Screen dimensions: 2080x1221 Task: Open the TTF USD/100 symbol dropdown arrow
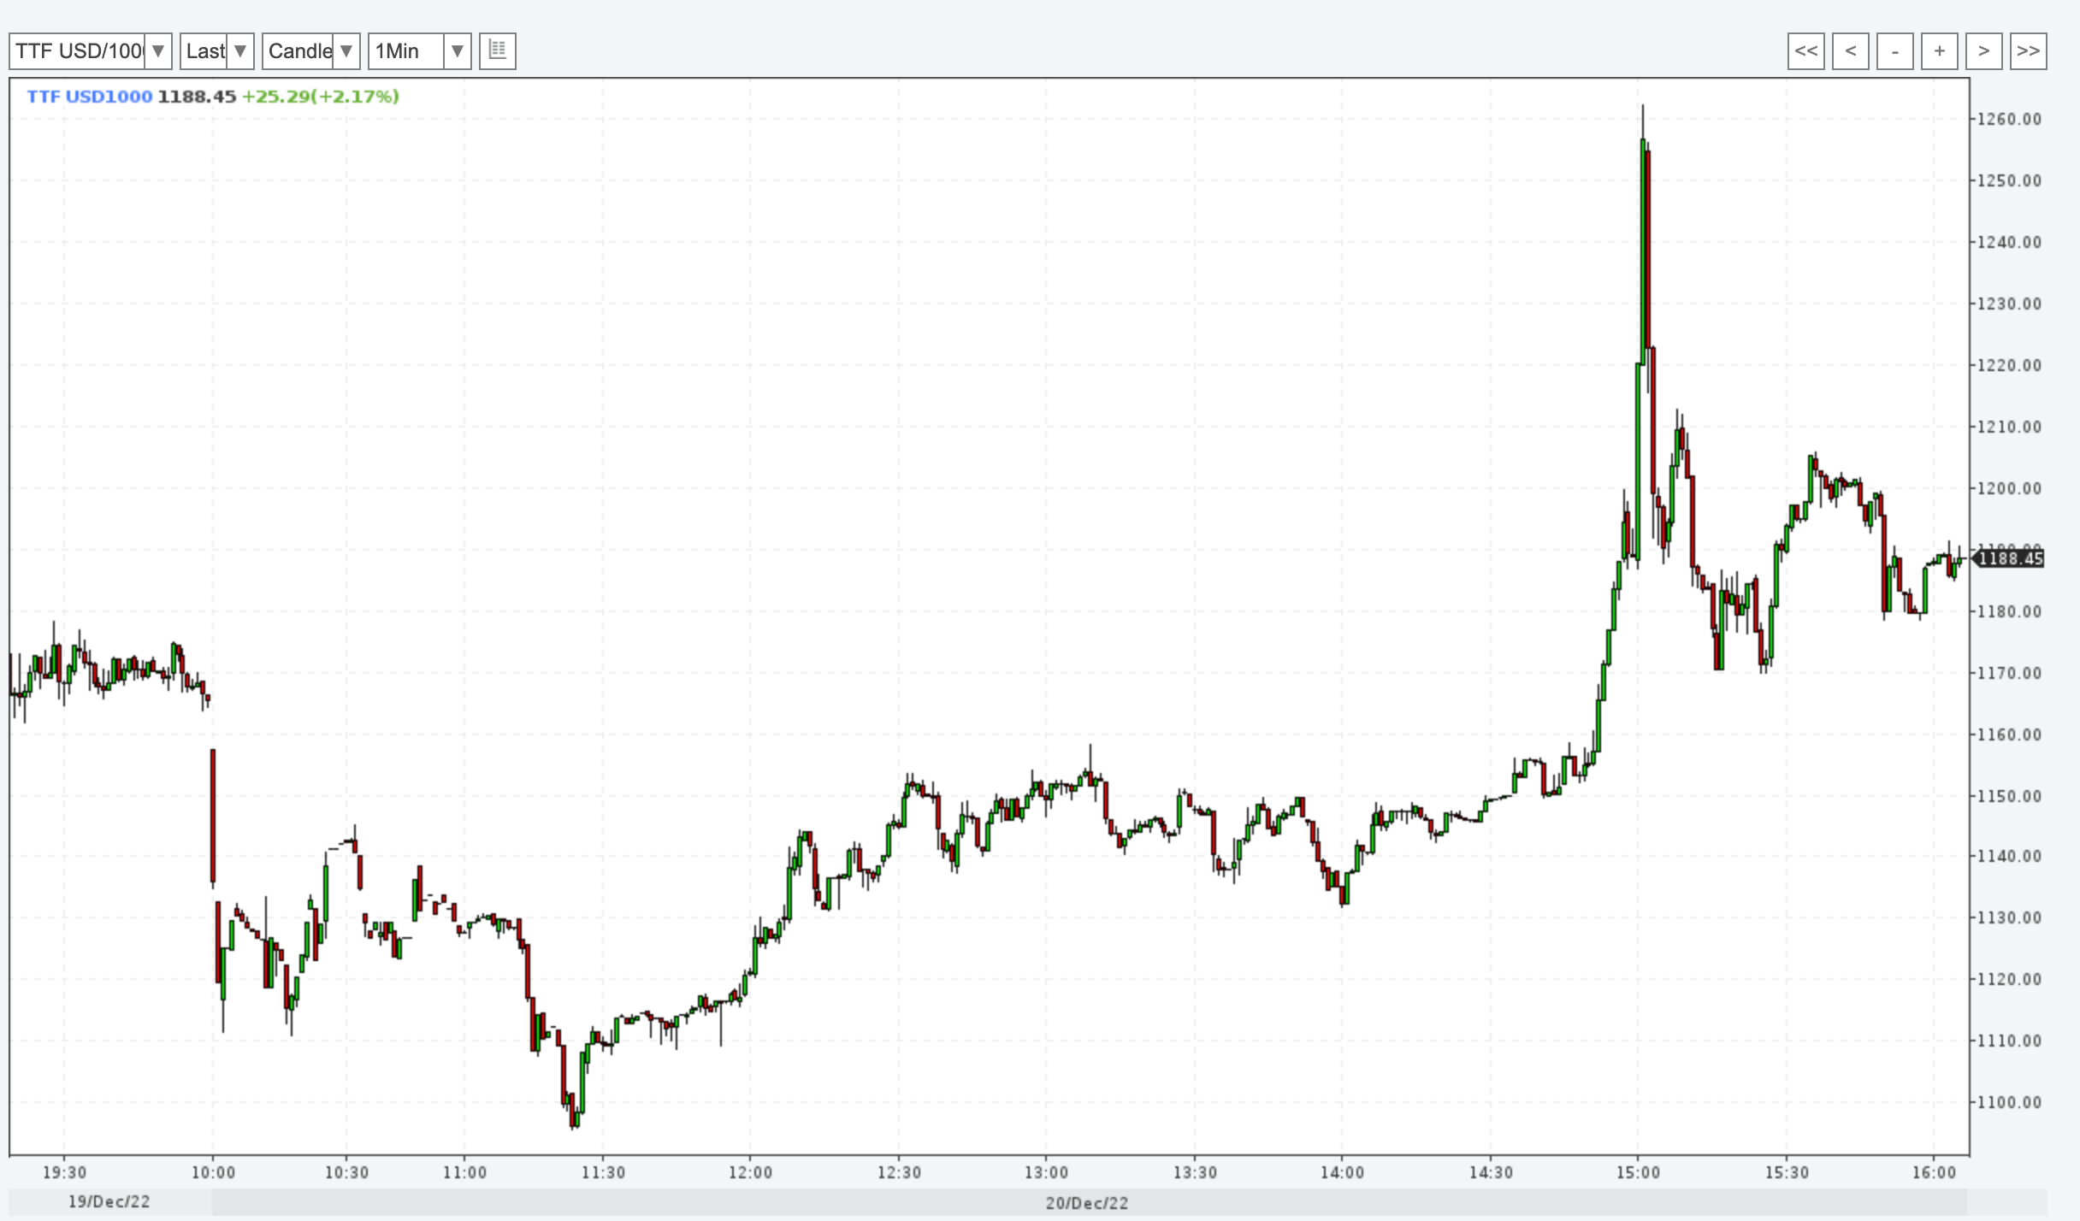pos(158,51)
